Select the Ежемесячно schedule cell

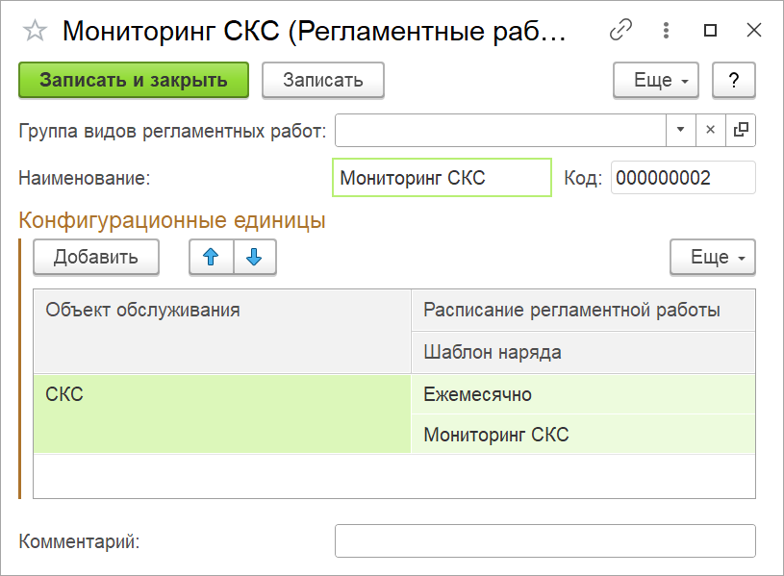(582, 394)
